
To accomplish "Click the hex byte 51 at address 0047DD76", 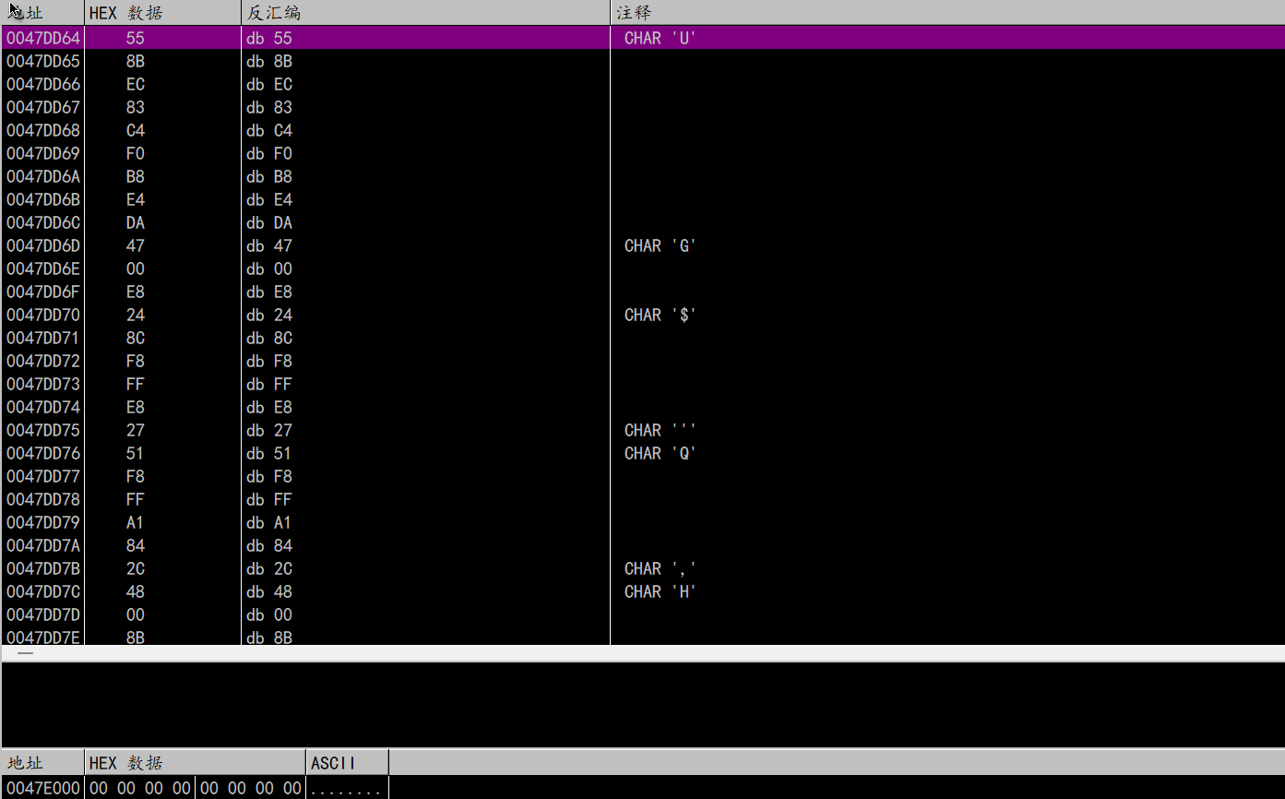I will 136,453.
